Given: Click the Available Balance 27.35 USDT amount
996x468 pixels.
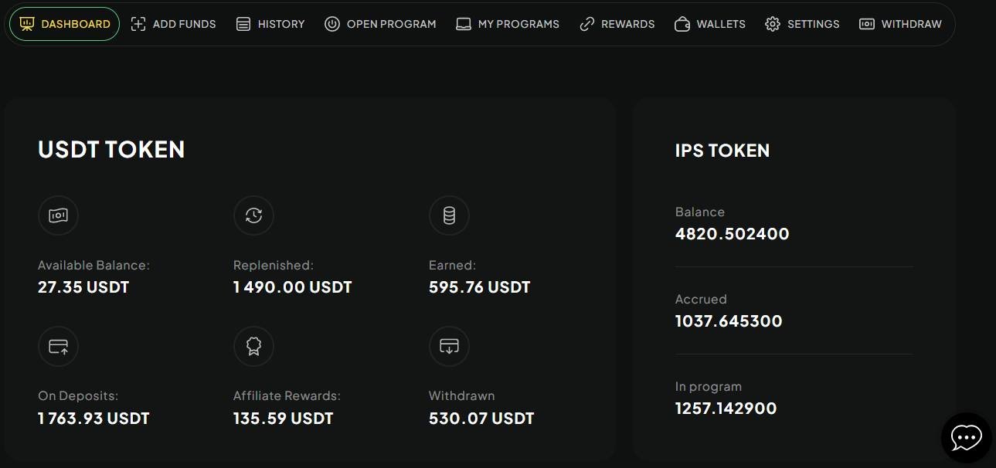Looking at the screenshot, I should tap(83, 287).
